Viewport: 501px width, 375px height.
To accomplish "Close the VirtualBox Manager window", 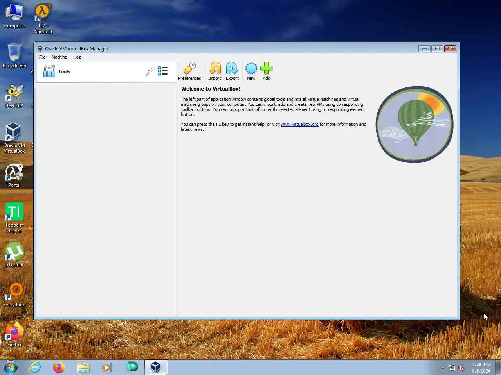I will [x=450, y=49].
